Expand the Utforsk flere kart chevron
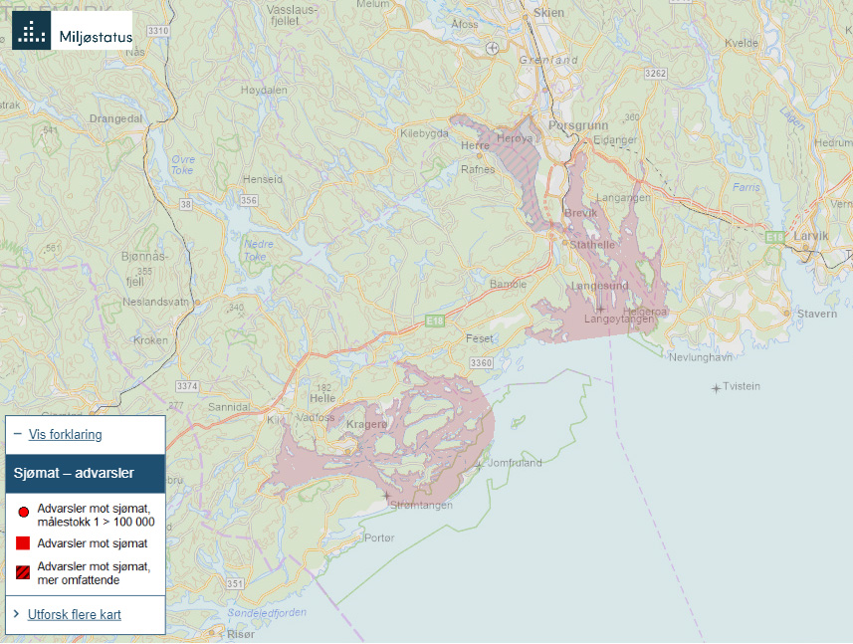 [17, 614]
